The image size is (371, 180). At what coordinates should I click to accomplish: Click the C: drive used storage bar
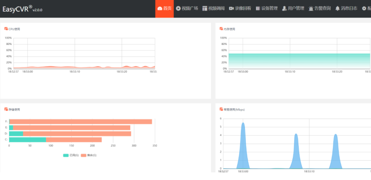click(x=27, y=140)
